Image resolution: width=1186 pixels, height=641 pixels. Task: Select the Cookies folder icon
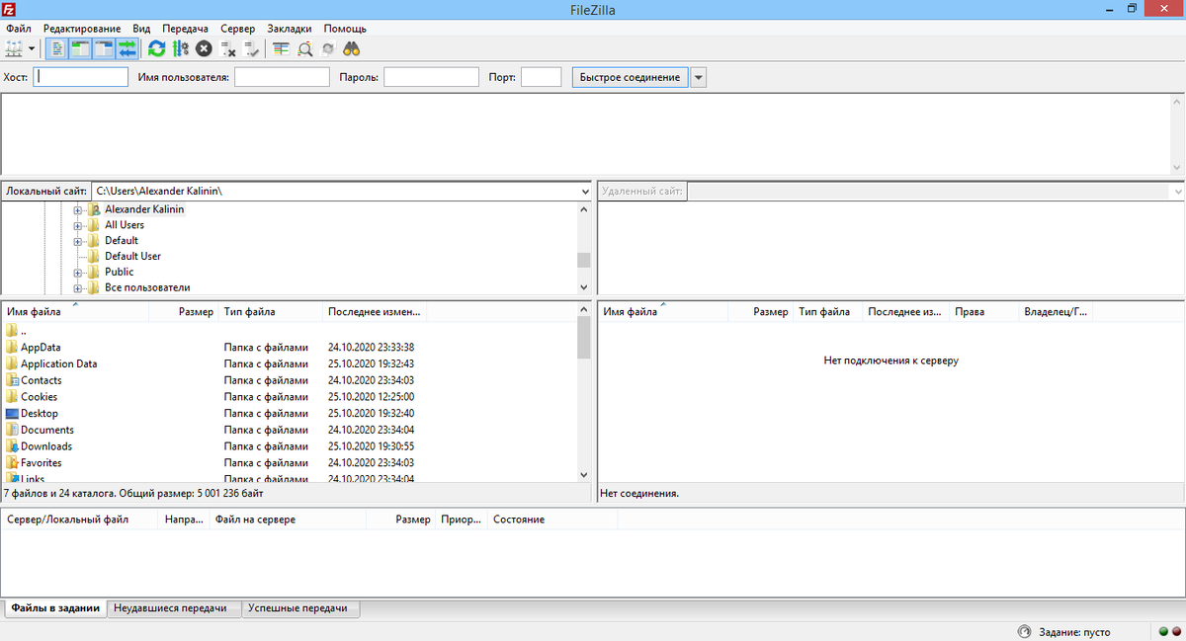[x=12, y=397]
